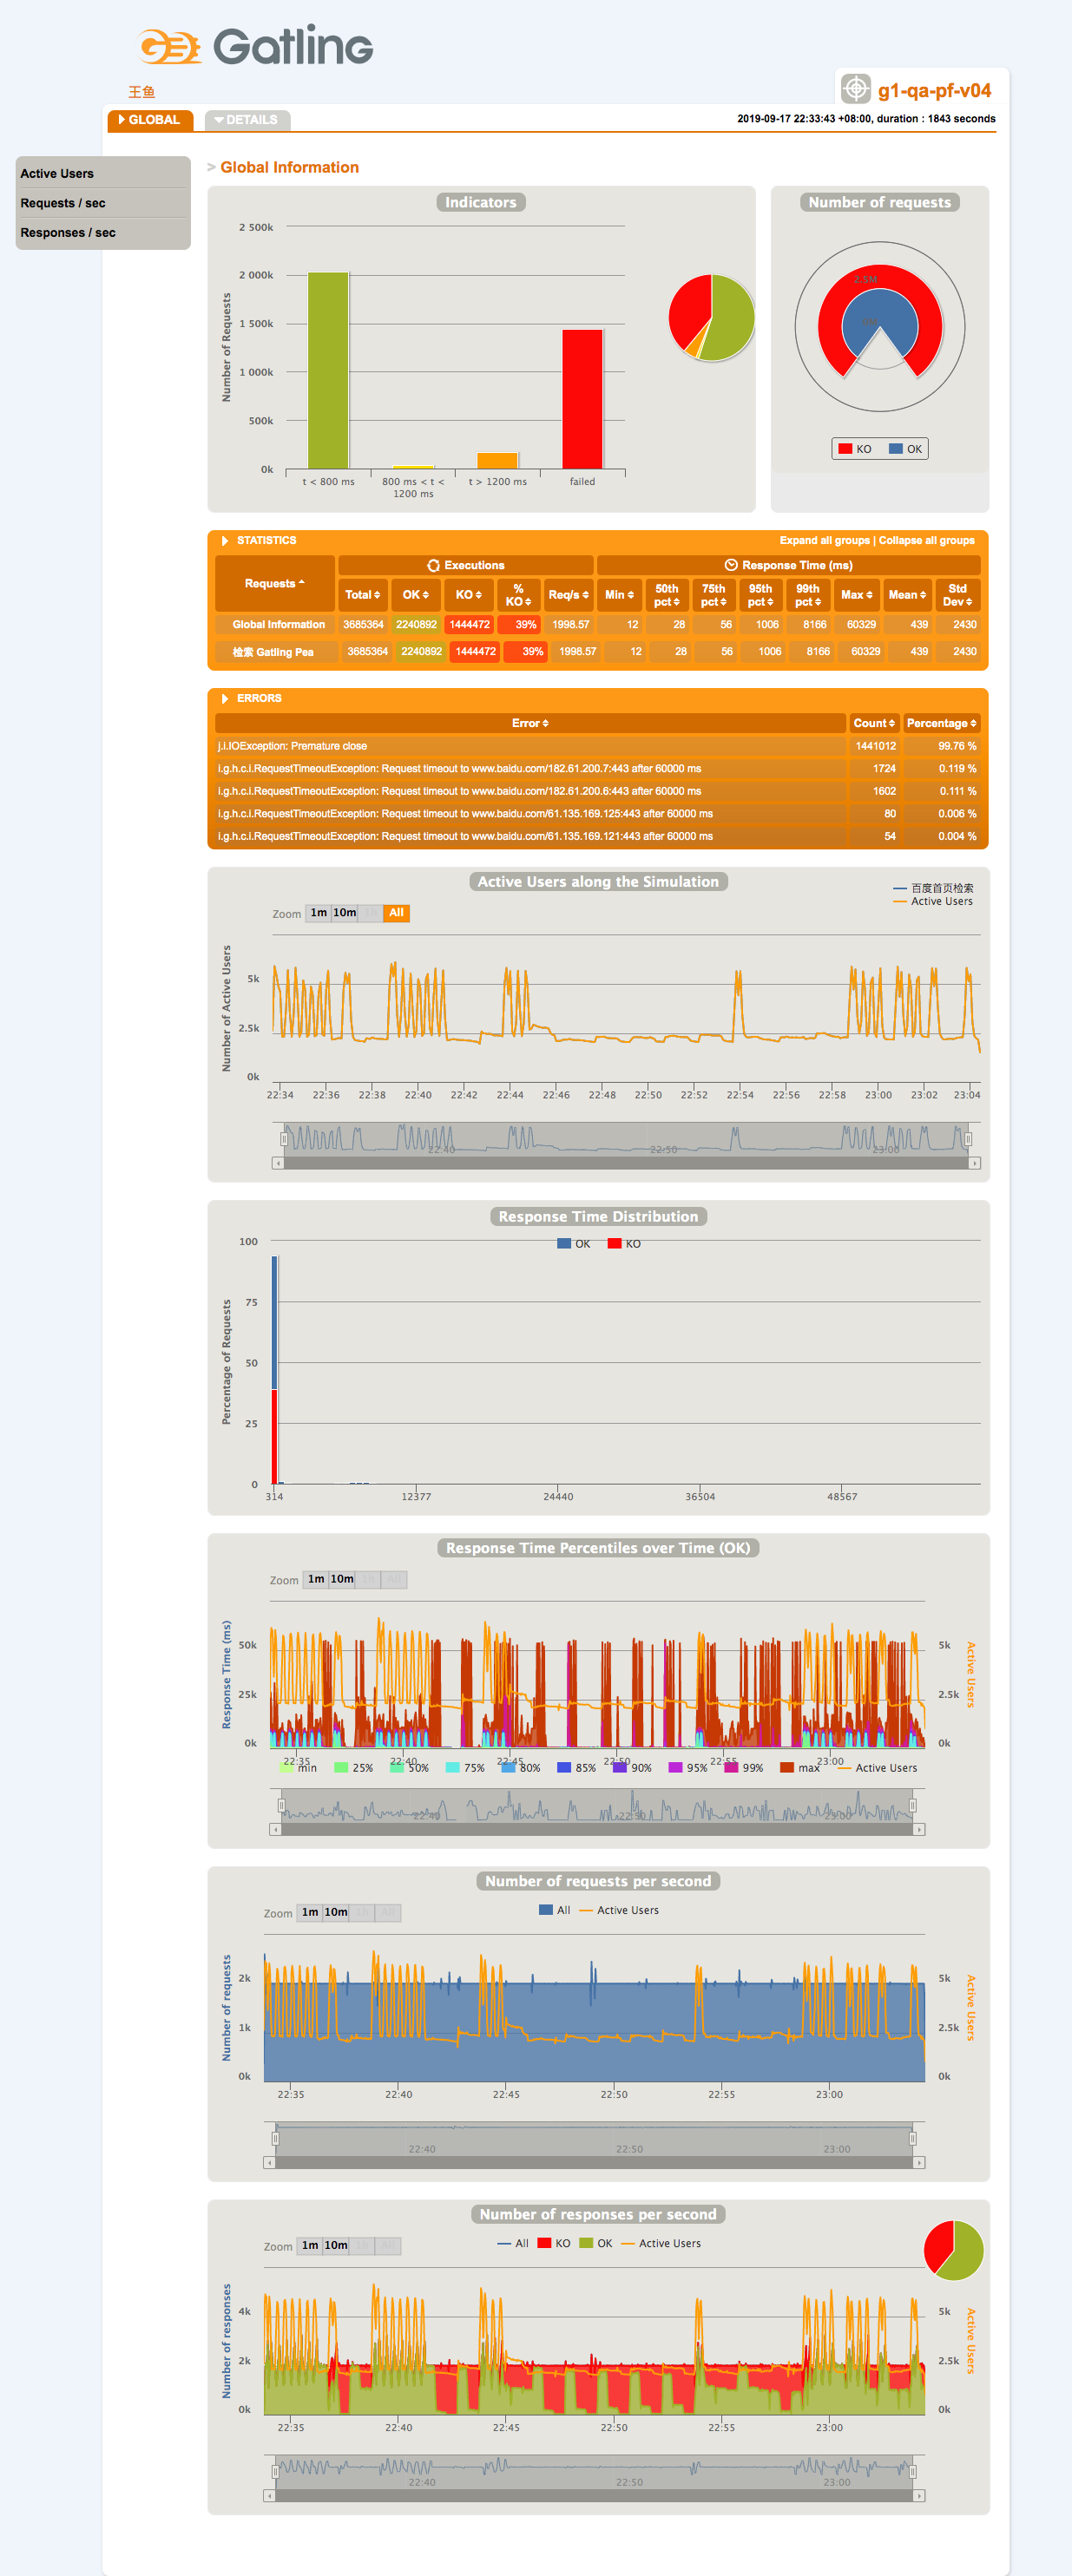Click right scroll arrow under percentiles navigator
Screen dimensions: 1072x2576
click(920, 1829)
